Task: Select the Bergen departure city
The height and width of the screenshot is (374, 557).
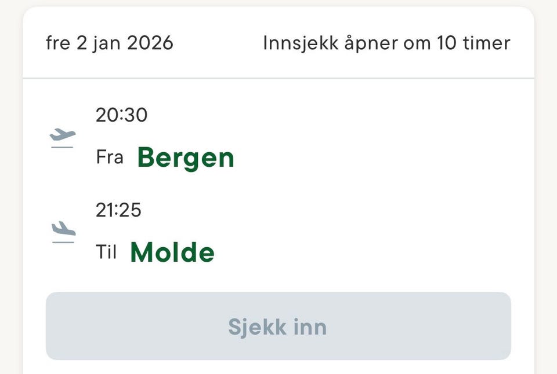Action: tap(186, 157)
